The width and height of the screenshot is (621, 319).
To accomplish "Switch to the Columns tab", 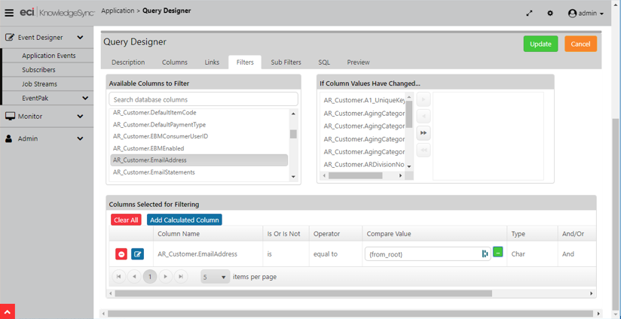I will tap(175, 62).
